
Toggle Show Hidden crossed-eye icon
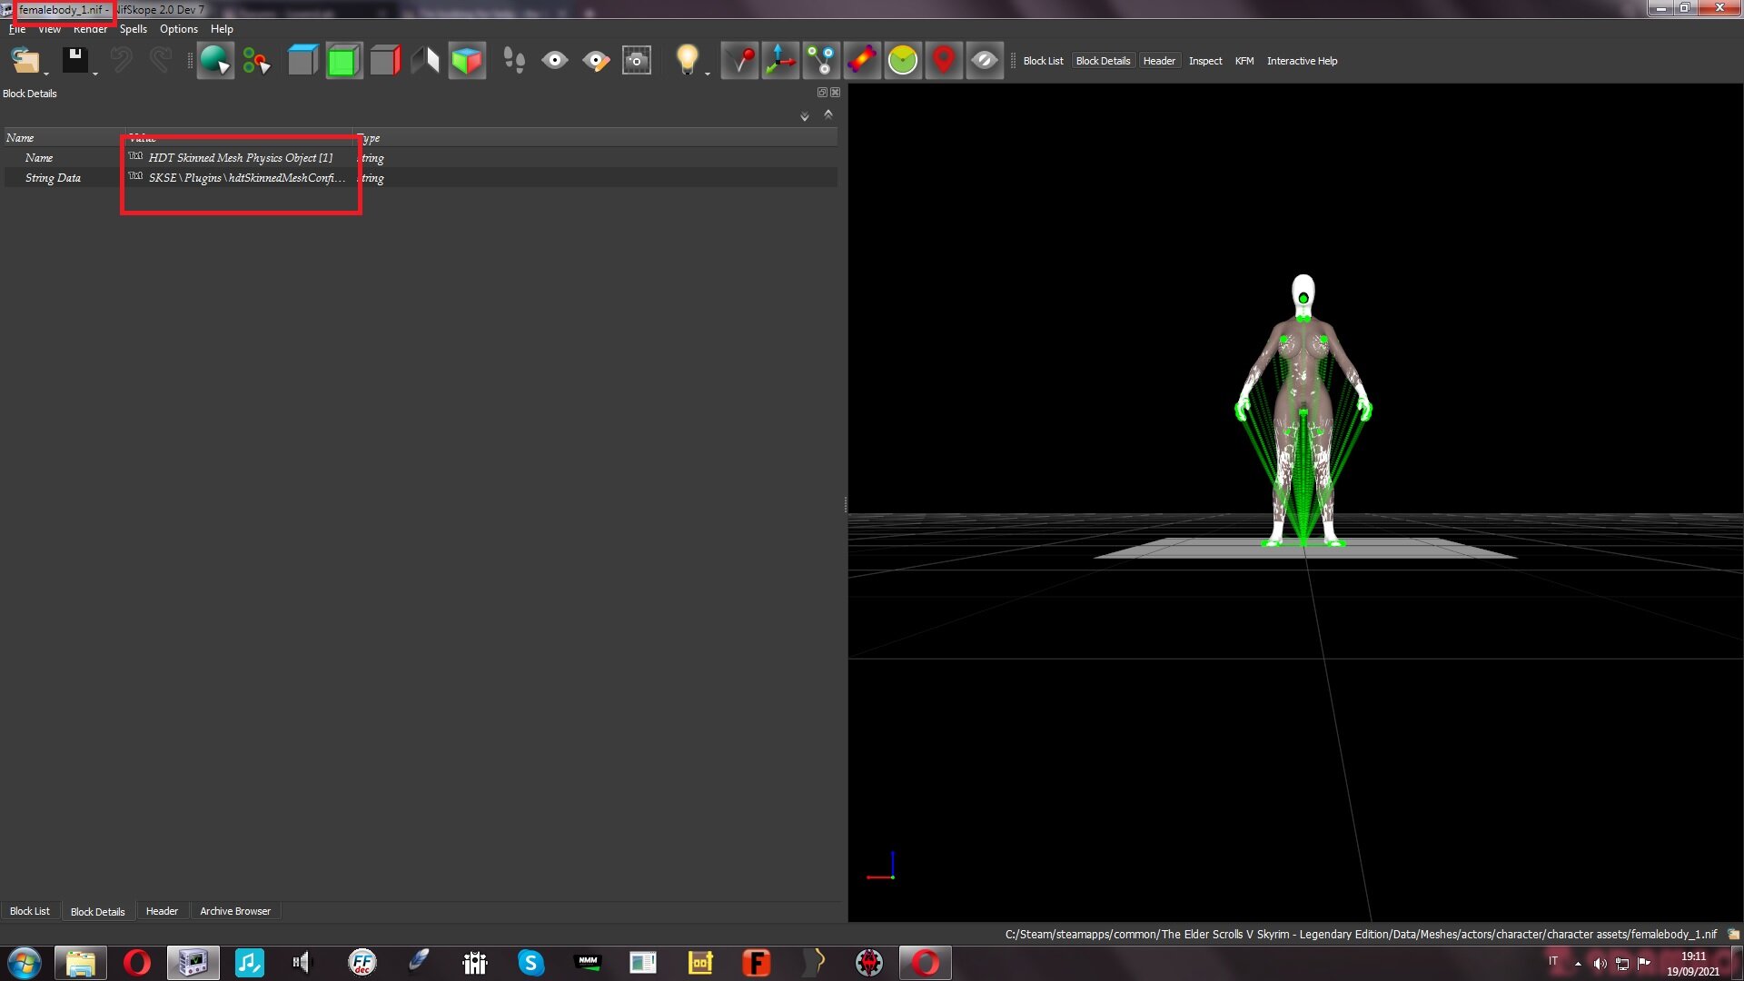tap(985, 61)
